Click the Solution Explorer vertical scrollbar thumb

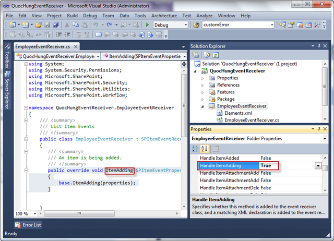click(325, 86)
